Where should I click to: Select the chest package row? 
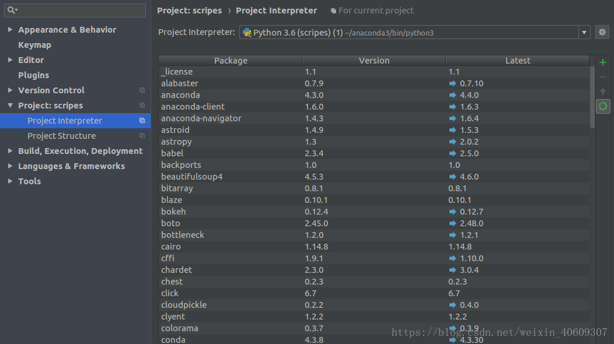pos(374,282)
